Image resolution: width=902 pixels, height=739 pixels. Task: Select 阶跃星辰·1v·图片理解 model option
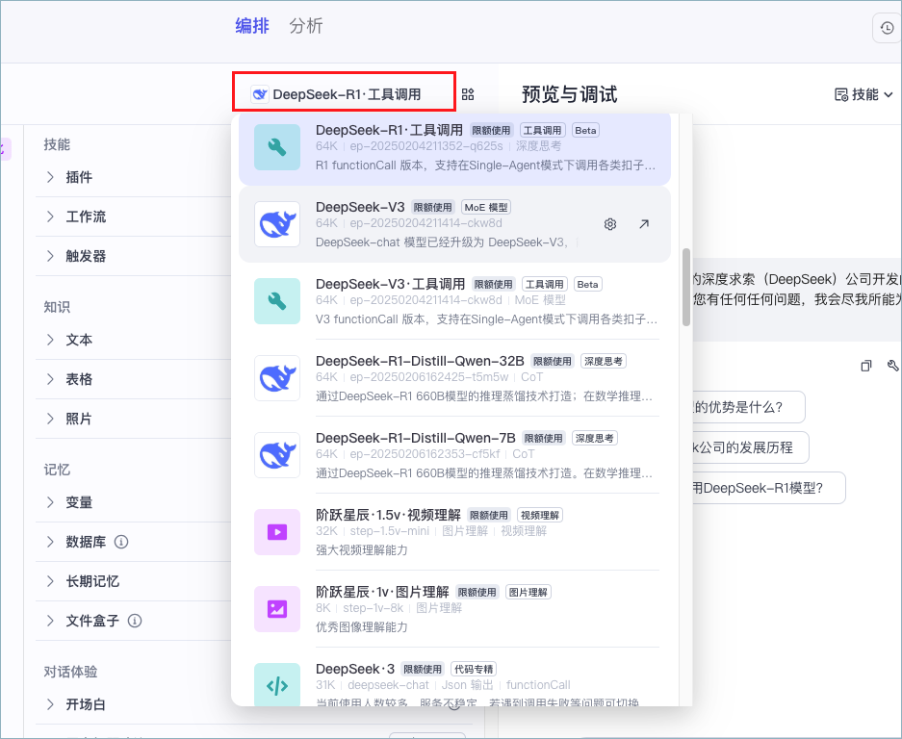click(454, 610)
